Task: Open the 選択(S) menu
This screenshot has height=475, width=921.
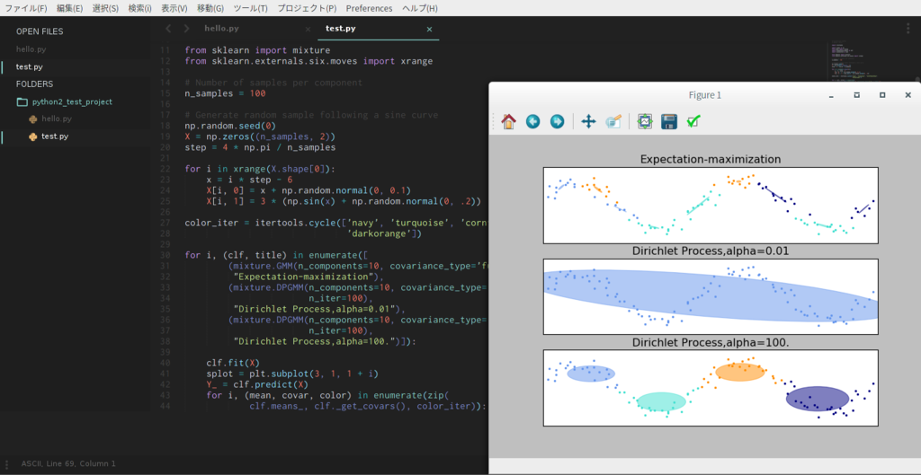Action: click(x=105, y=8)
